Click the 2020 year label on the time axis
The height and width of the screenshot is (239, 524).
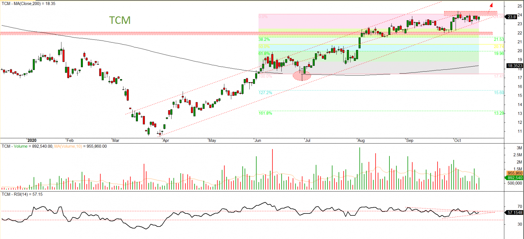[x=32, y=140]
